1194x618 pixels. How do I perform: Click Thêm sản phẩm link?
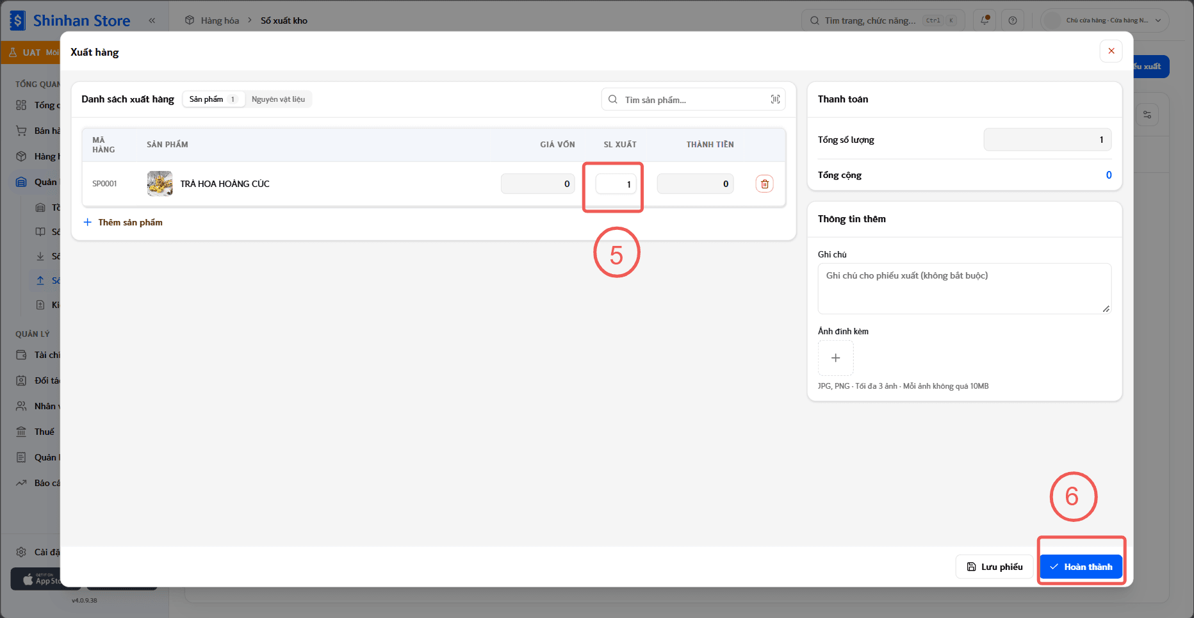pyautogui.click(x=123, y=222)
